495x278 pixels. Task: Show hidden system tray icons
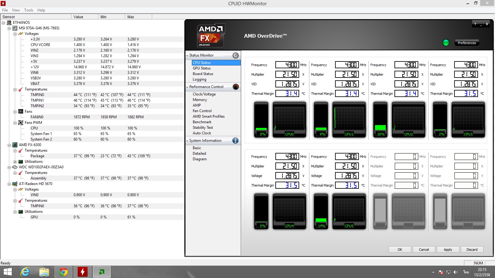(x=433, y=272)
